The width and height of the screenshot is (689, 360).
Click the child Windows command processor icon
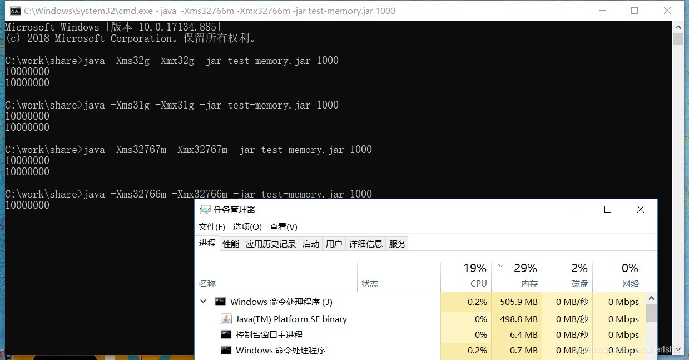point(226,350)
